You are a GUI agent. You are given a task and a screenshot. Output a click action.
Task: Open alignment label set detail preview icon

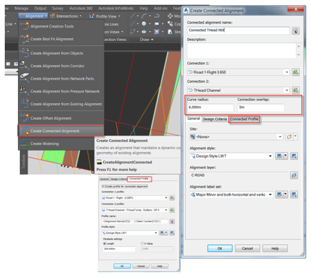[294, 195]
